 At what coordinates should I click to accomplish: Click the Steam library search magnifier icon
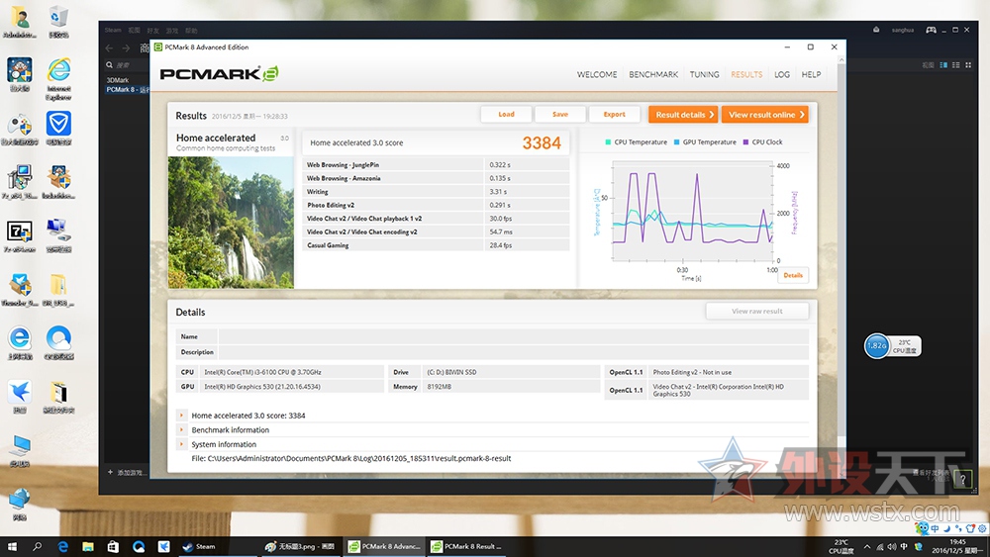(x=109, y=65)
